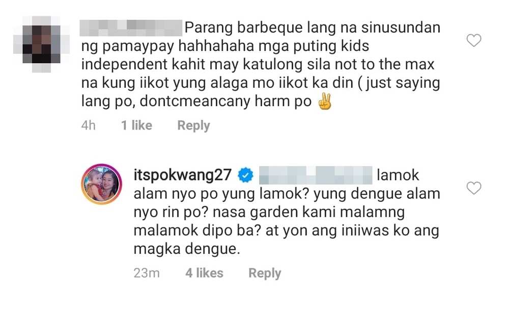Open itspokwang27's profile picture
Image resolution: width=509 pixels, height=310 pixels.
click(x=101, y=184)
